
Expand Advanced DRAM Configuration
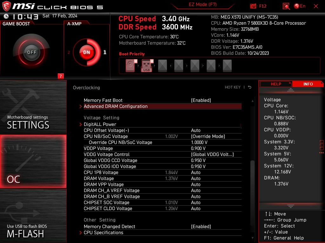tap(116, 106)
